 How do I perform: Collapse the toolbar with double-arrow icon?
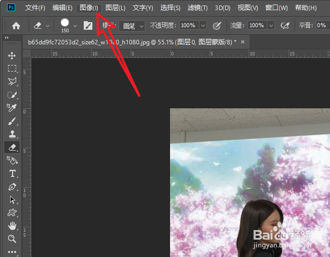[7, 38]
